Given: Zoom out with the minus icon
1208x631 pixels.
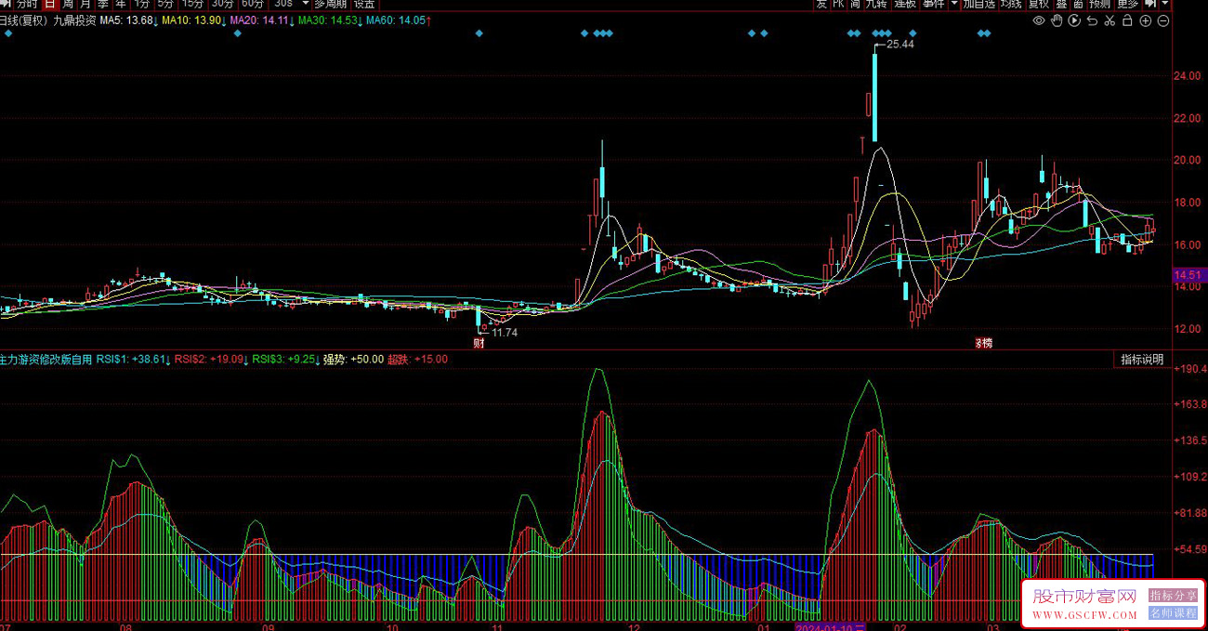Looking at the screenshot, I should pyautogui.click(x=1163, y=20).
